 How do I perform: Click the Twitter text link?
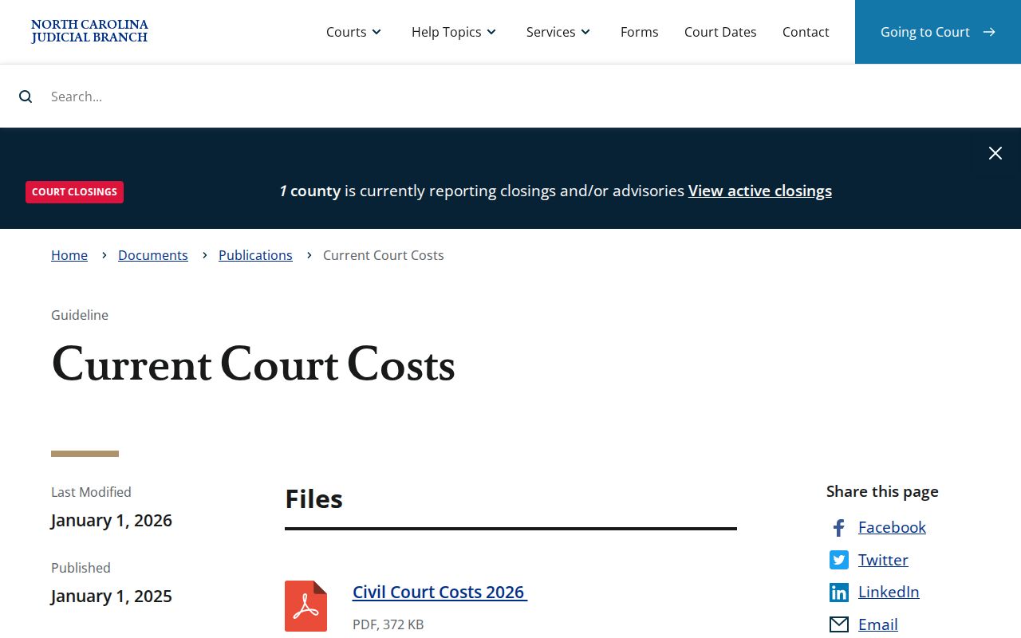click(883, 560)
